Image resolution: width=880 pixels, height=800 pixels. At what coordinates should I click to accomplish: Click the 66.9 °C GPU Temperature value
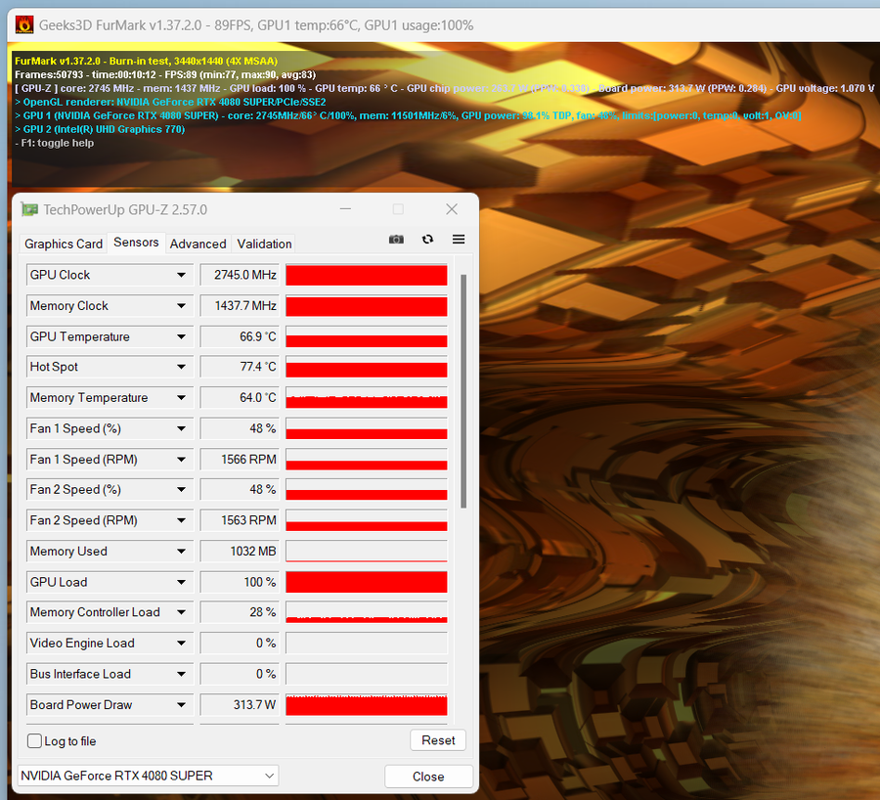(240, 336)
